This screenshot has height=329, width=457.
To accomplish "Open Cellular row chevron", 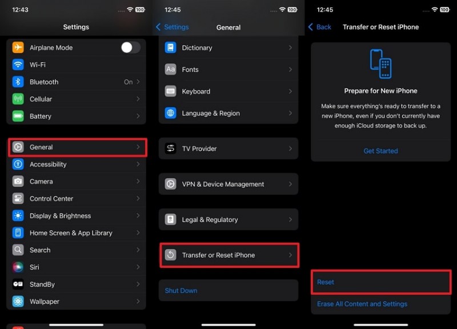I will pos(138,99).
